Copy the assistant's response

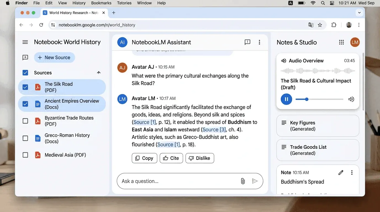pyautogui.click(x=144, y=158)
